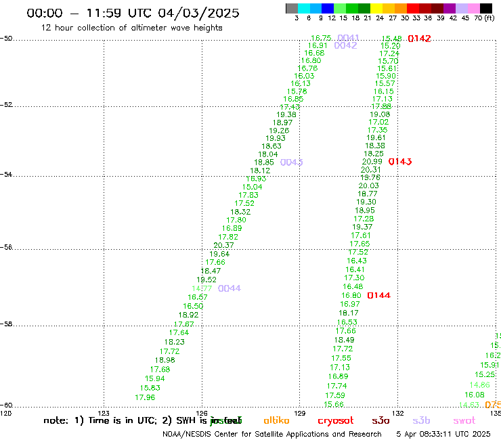This screenshot has height=440, width=501.
Task: Click the NOAA/NESDIS Center credit line
Action: (x=272, y=435)
